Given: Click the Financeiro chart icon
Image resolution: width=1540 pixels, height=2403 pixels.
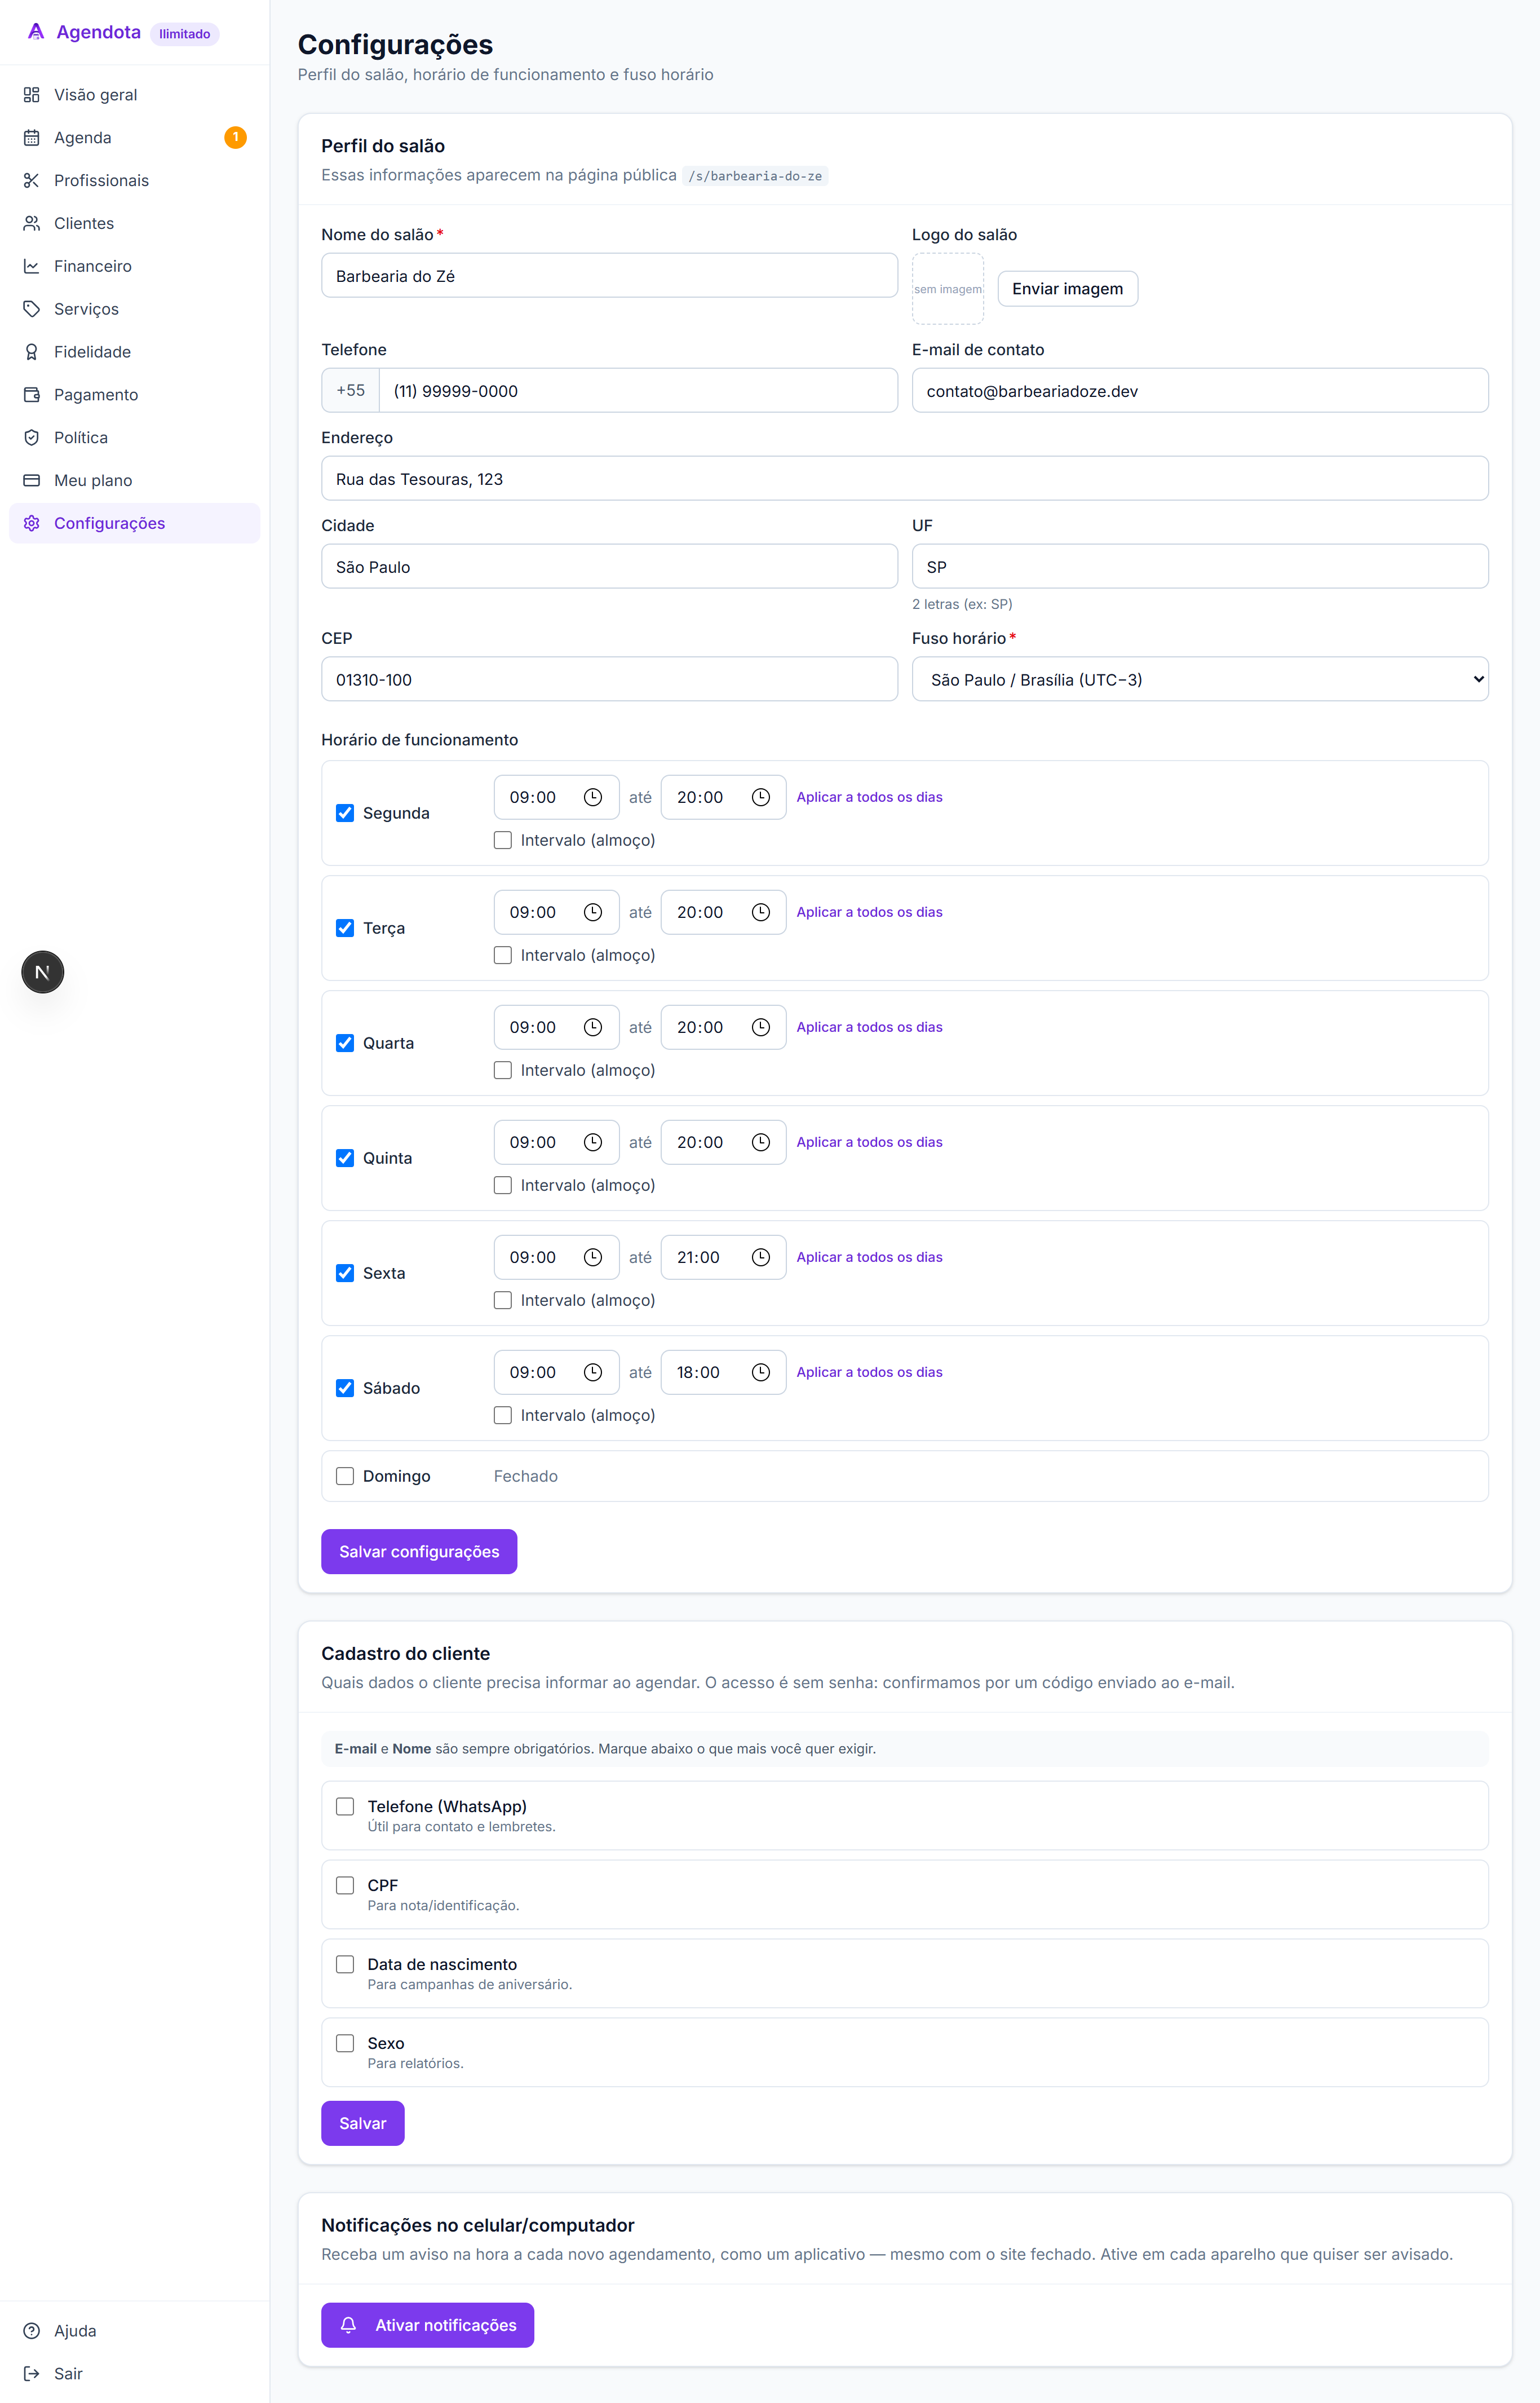Looking at the screenshot, I should (32, 267).
